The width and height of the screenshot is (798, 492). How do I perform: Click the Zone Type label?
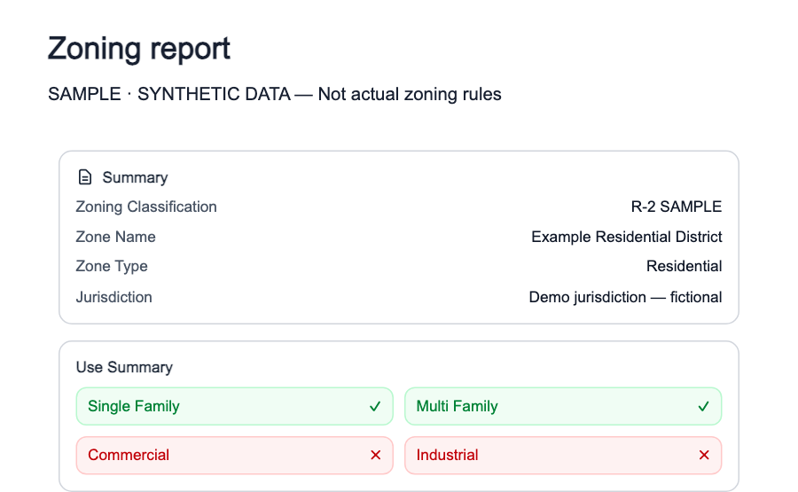112,266
